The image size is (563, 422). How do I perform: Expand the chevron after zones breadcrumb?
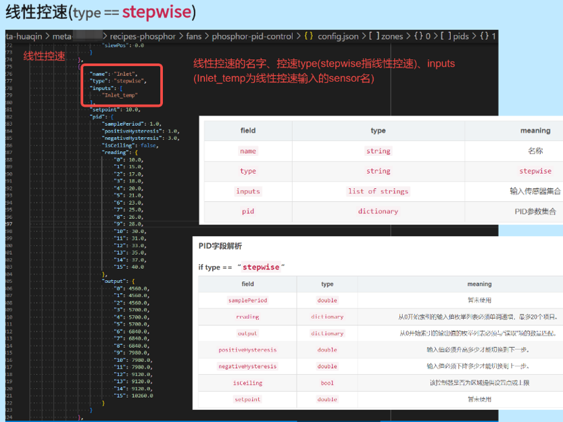click(408, 36)
